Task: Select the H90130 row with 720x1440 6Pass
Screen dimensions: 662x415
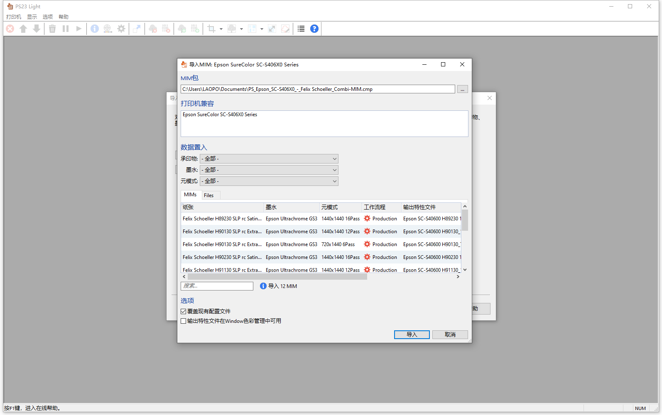Action: click(321, 244)
